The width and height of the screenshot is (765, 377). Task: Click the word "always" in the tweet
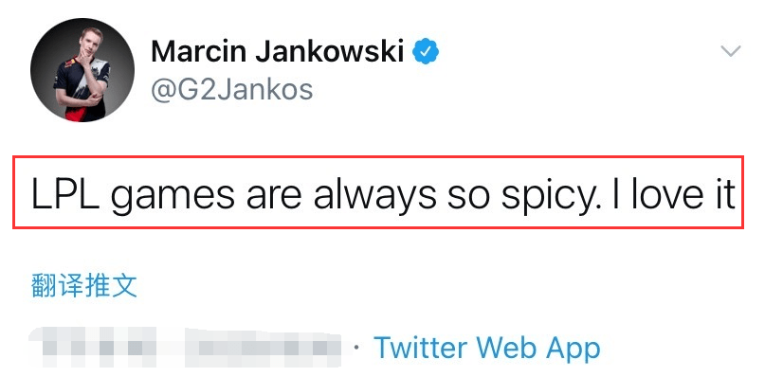374,195
